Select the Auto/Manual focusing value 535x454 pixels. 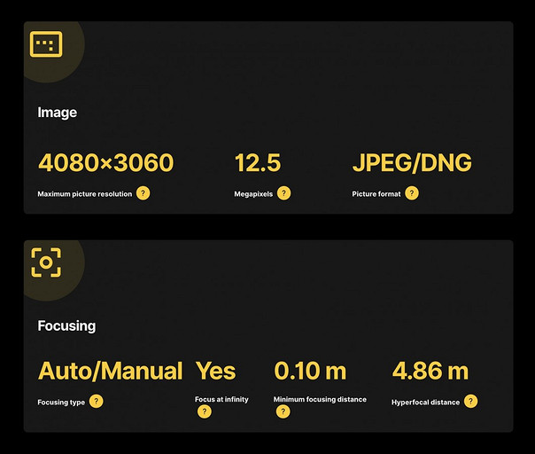(110, 371)
